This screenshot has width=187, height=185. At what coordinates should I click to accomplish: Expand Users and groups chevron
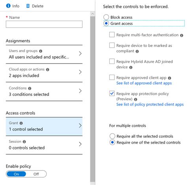(x=80, y=54)
